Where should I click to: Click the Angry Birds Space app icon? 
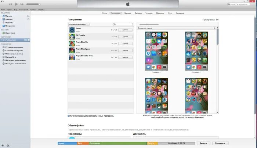tap(72, 50)
